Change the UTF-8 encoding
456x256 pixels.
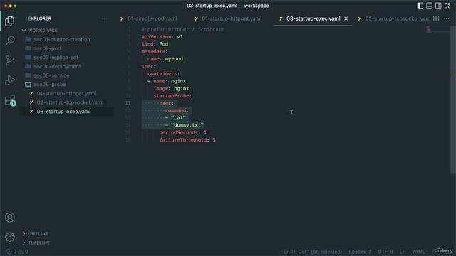385,252
